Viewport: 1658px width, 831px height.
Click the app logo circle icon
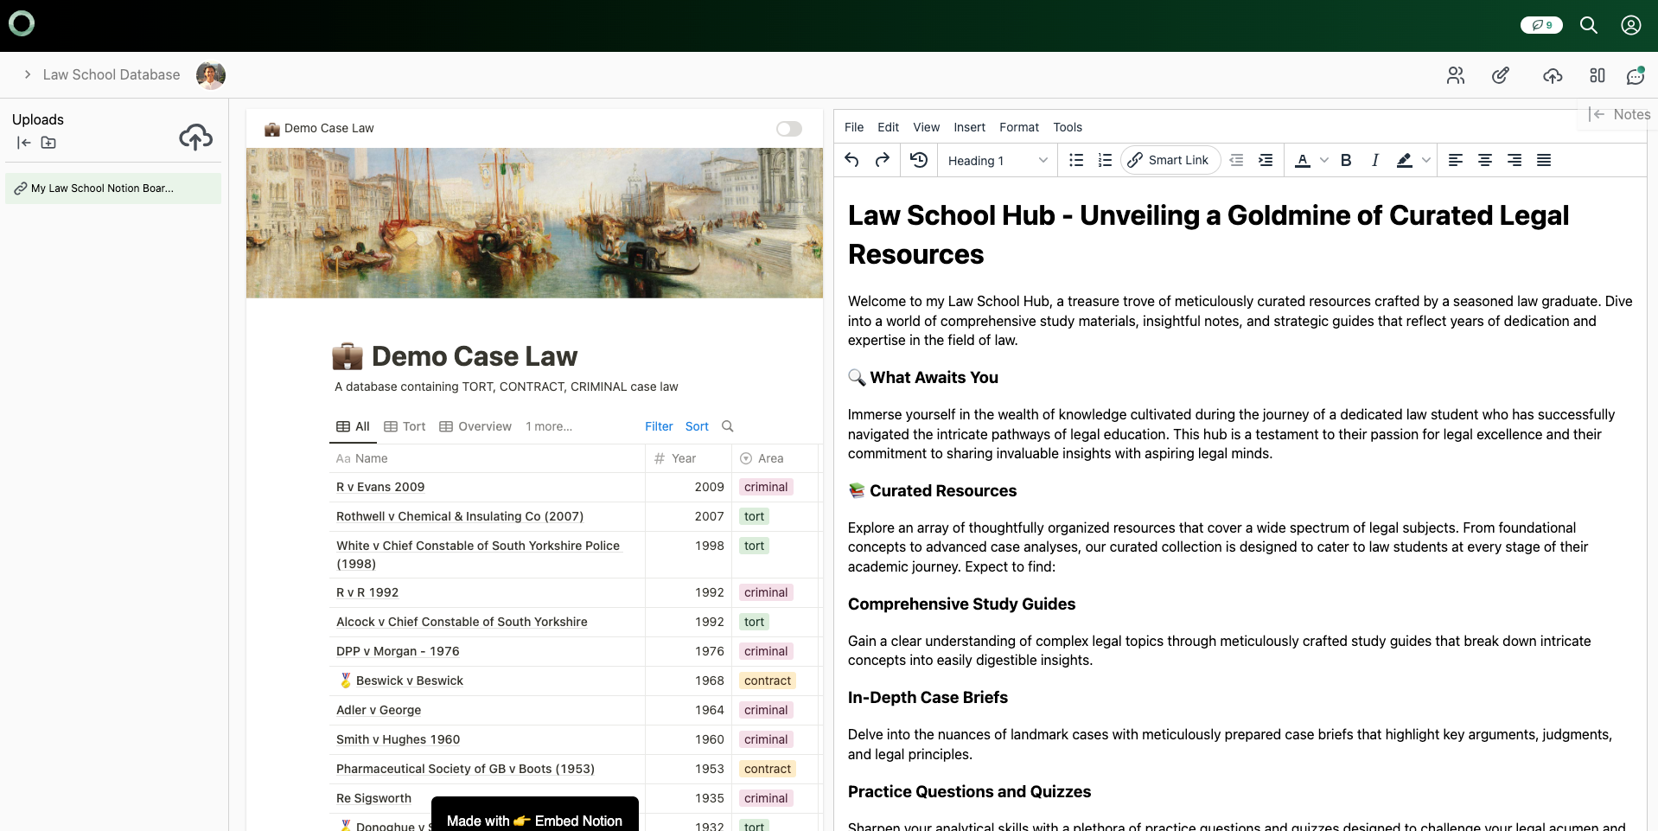pos(22,23)
